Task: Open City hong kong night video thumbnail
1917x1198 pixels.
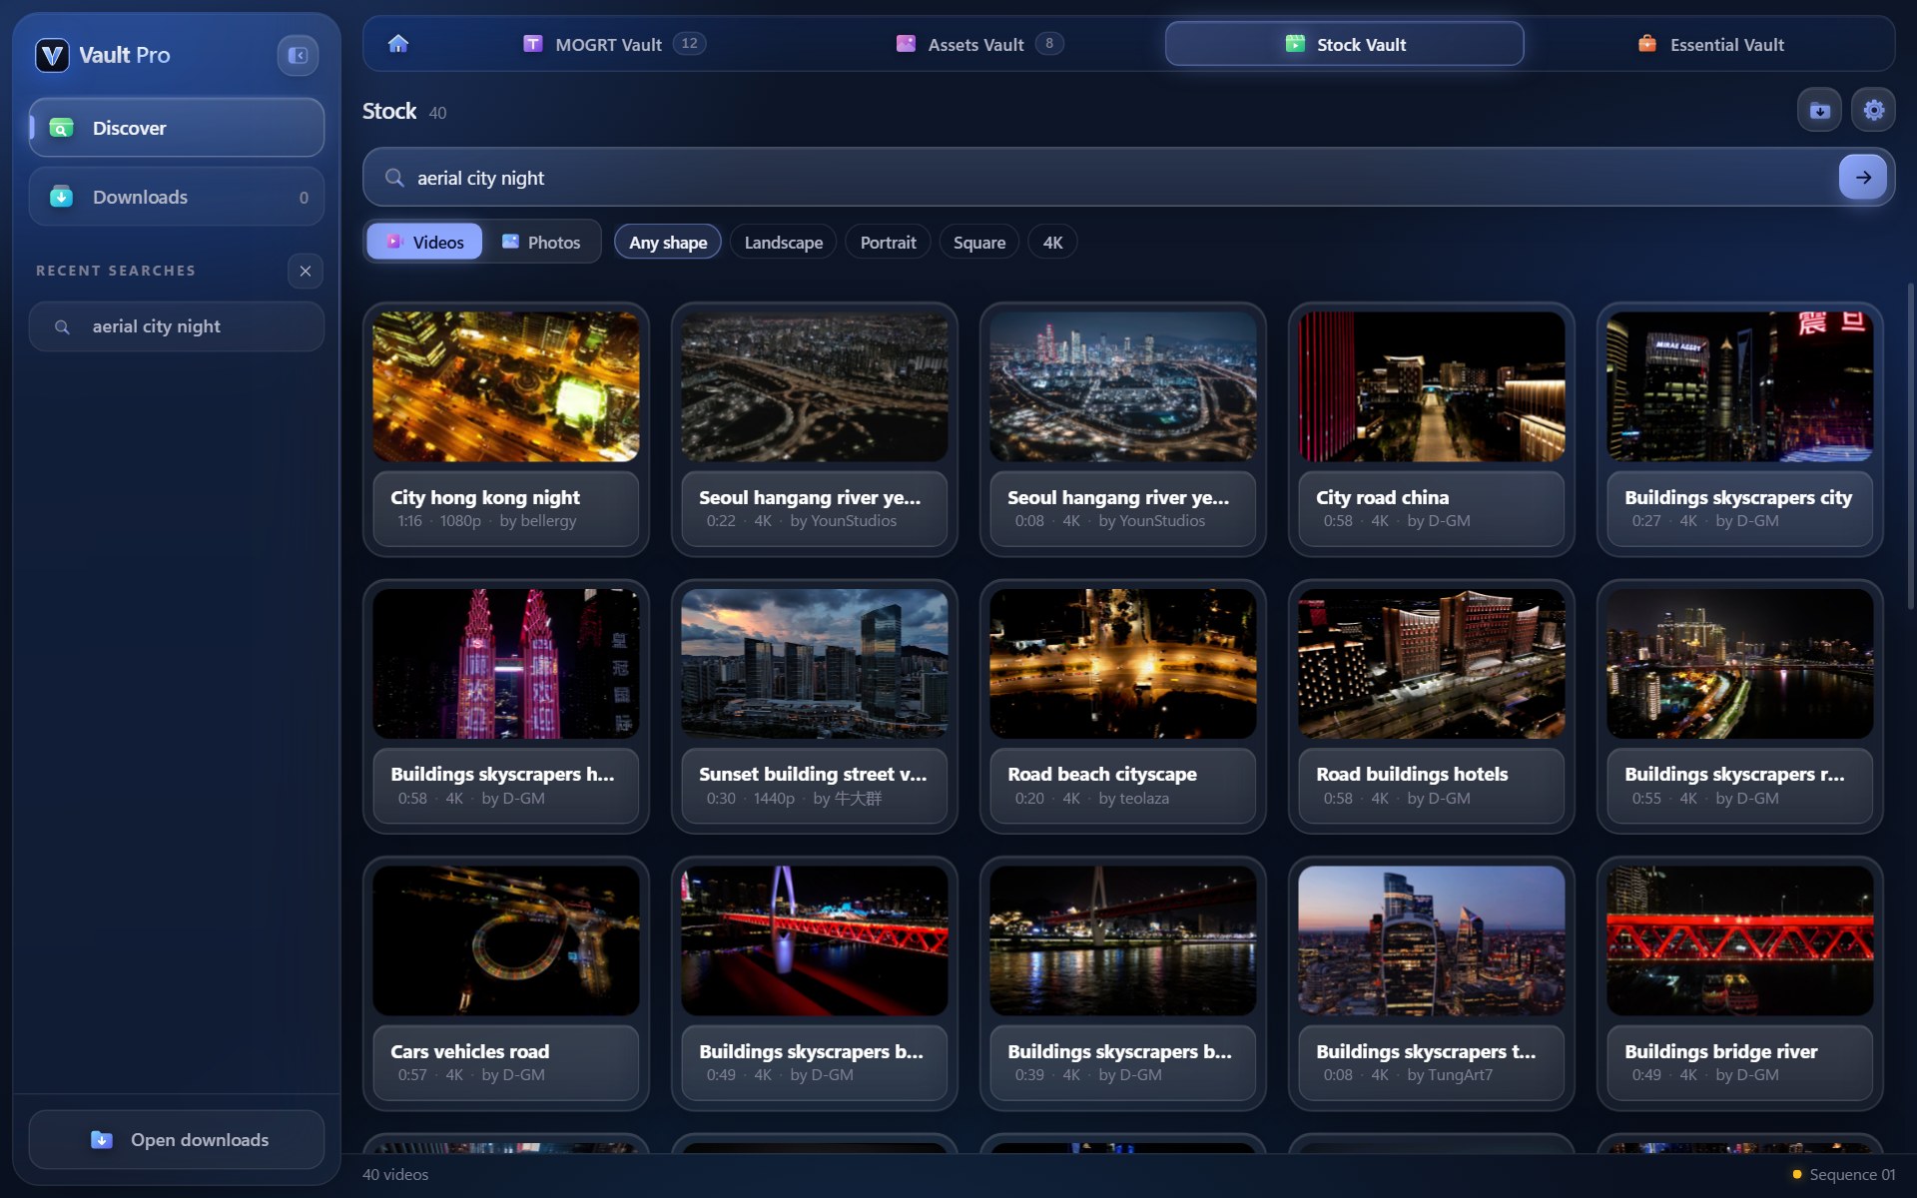Action: [506, 387]
